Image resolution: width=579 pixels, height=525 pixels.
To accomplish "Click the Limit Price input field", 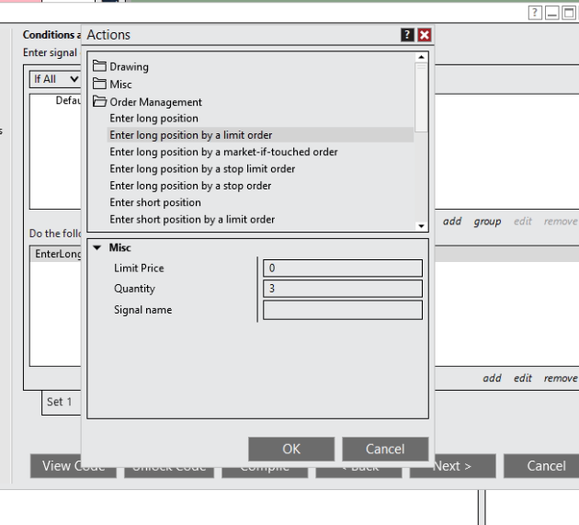I will click(x=343, y=268).
